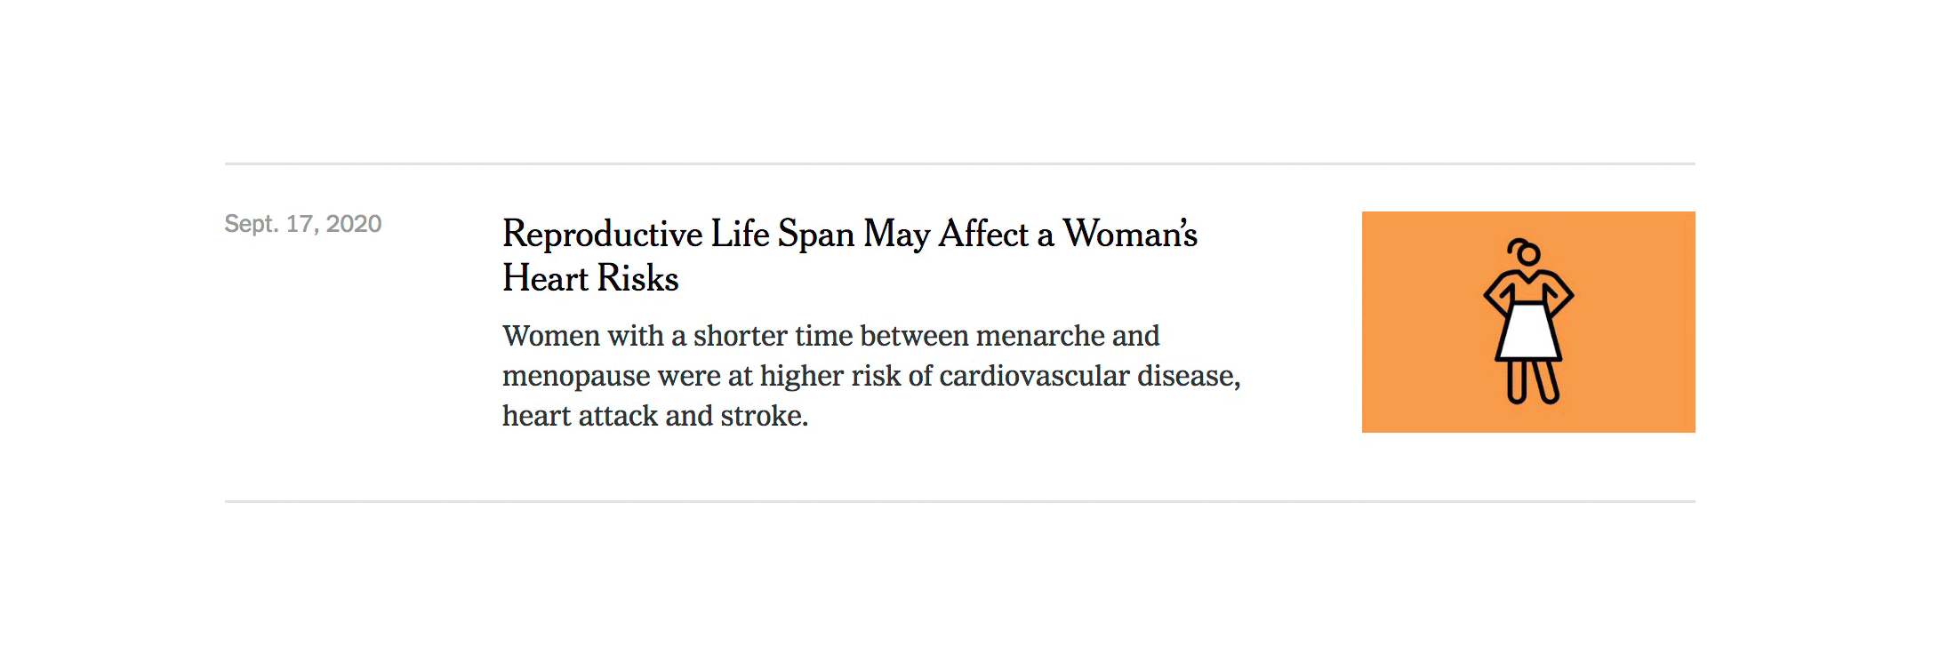Select the word "Reproductive" in the headline
1956x670 pixels.
pos(602,235)
